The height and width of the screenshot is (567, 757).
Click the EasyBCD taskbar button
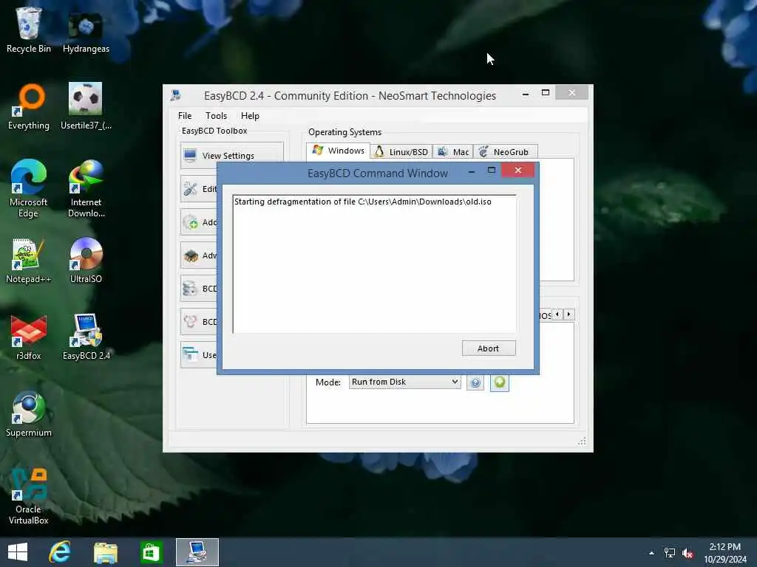pyautogui.click(x=197, y=552)
